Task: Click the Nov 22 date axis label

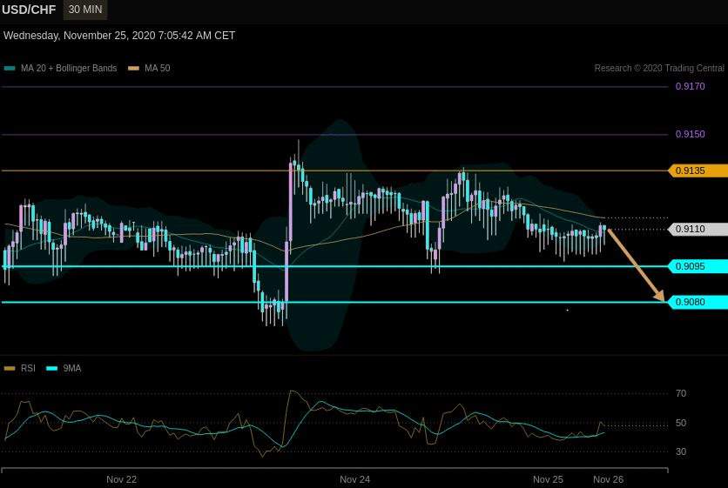Action: point(122,479)
